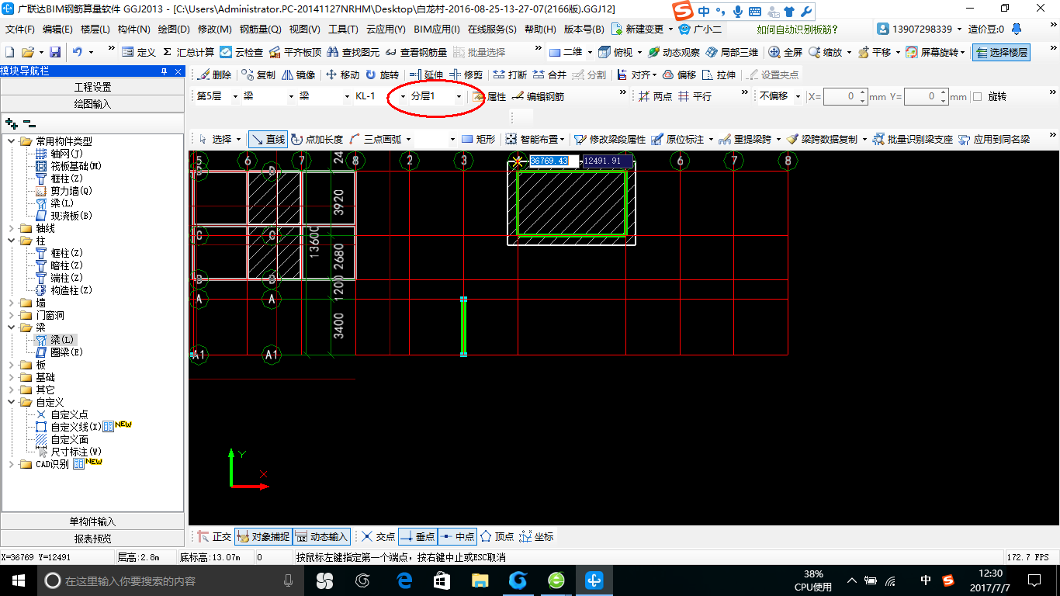This screenshot has width=1060, height=596.
Task: Select the 拉伸 stretch tool
Action: point(718,75)
